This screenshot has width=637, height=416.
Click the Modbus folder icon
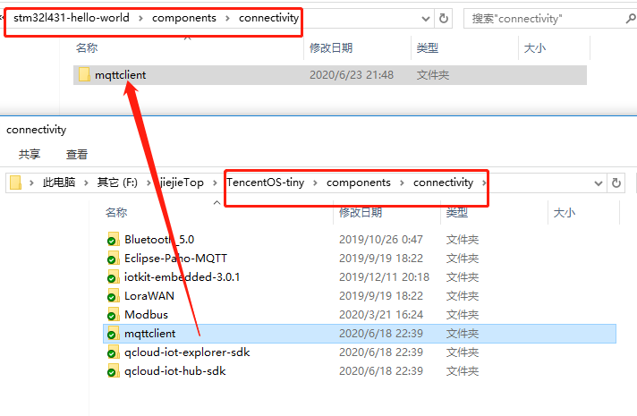coord(113,315)
